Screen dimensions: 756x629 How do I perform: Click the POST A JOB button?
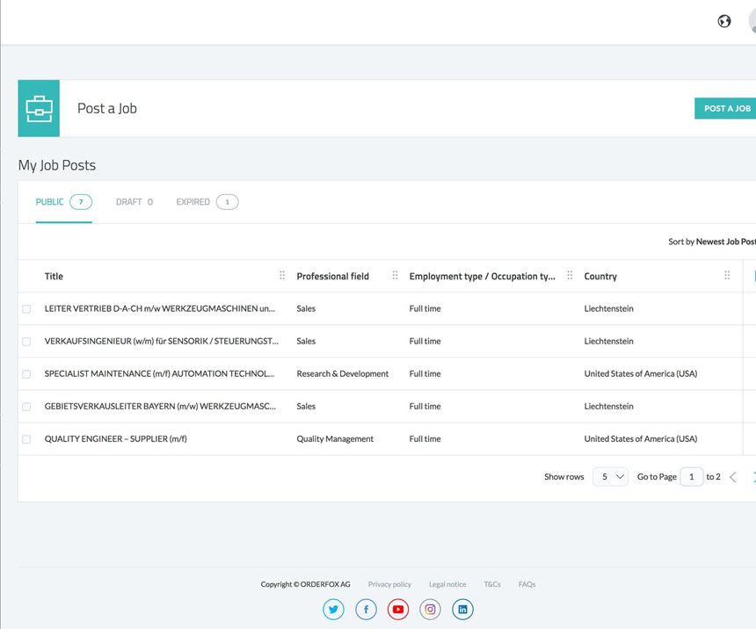pyautogui.click(x=726, y=108)
